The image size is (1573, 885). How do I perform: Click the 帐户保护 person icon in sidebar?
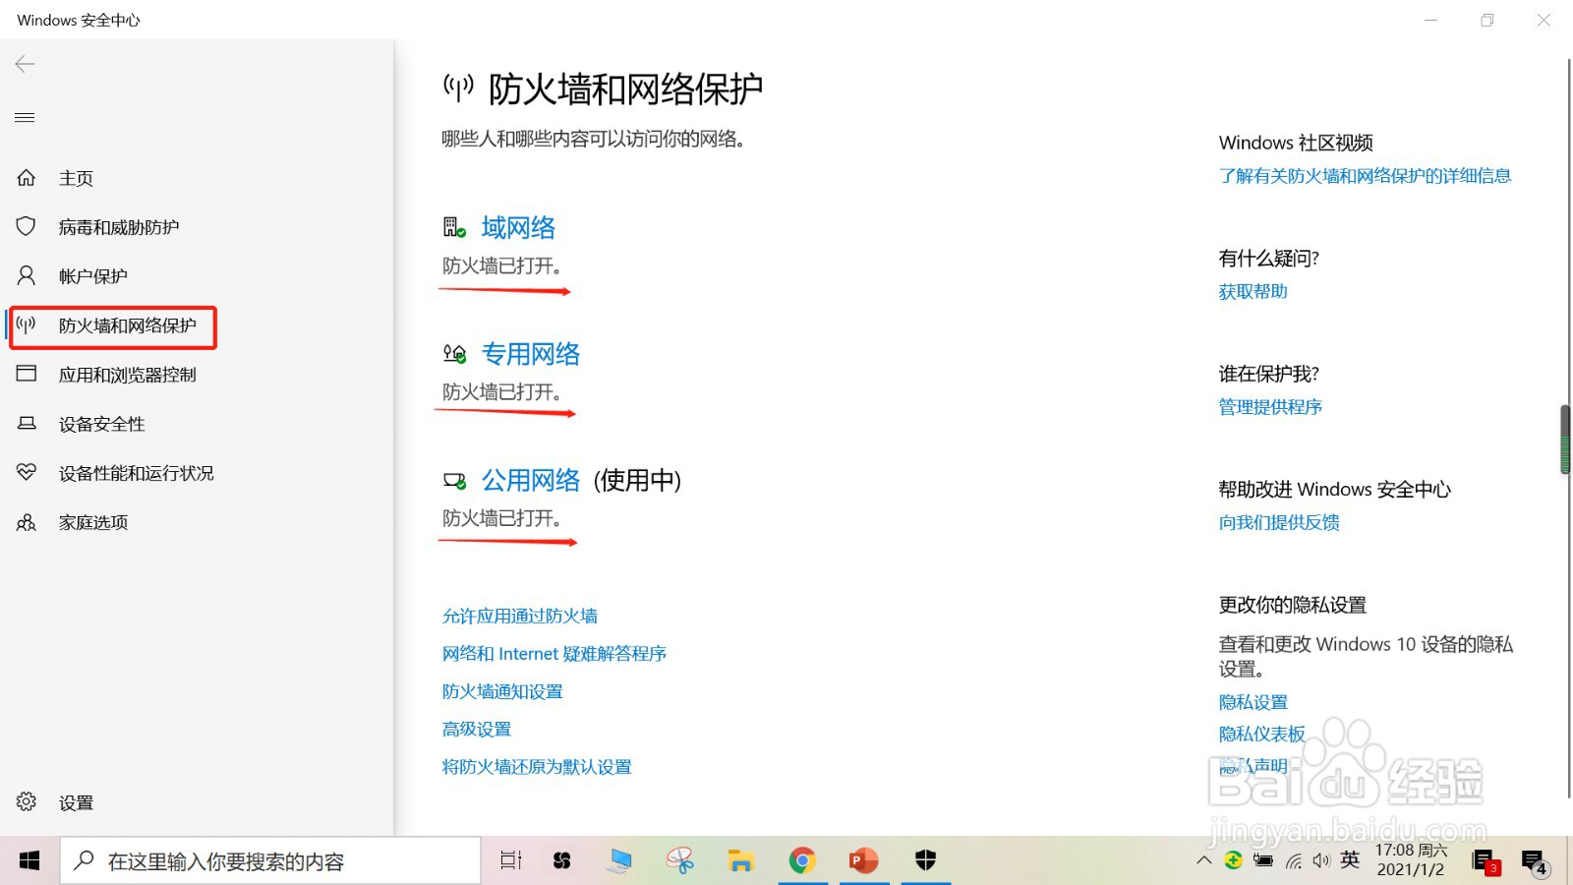point(26,275)
